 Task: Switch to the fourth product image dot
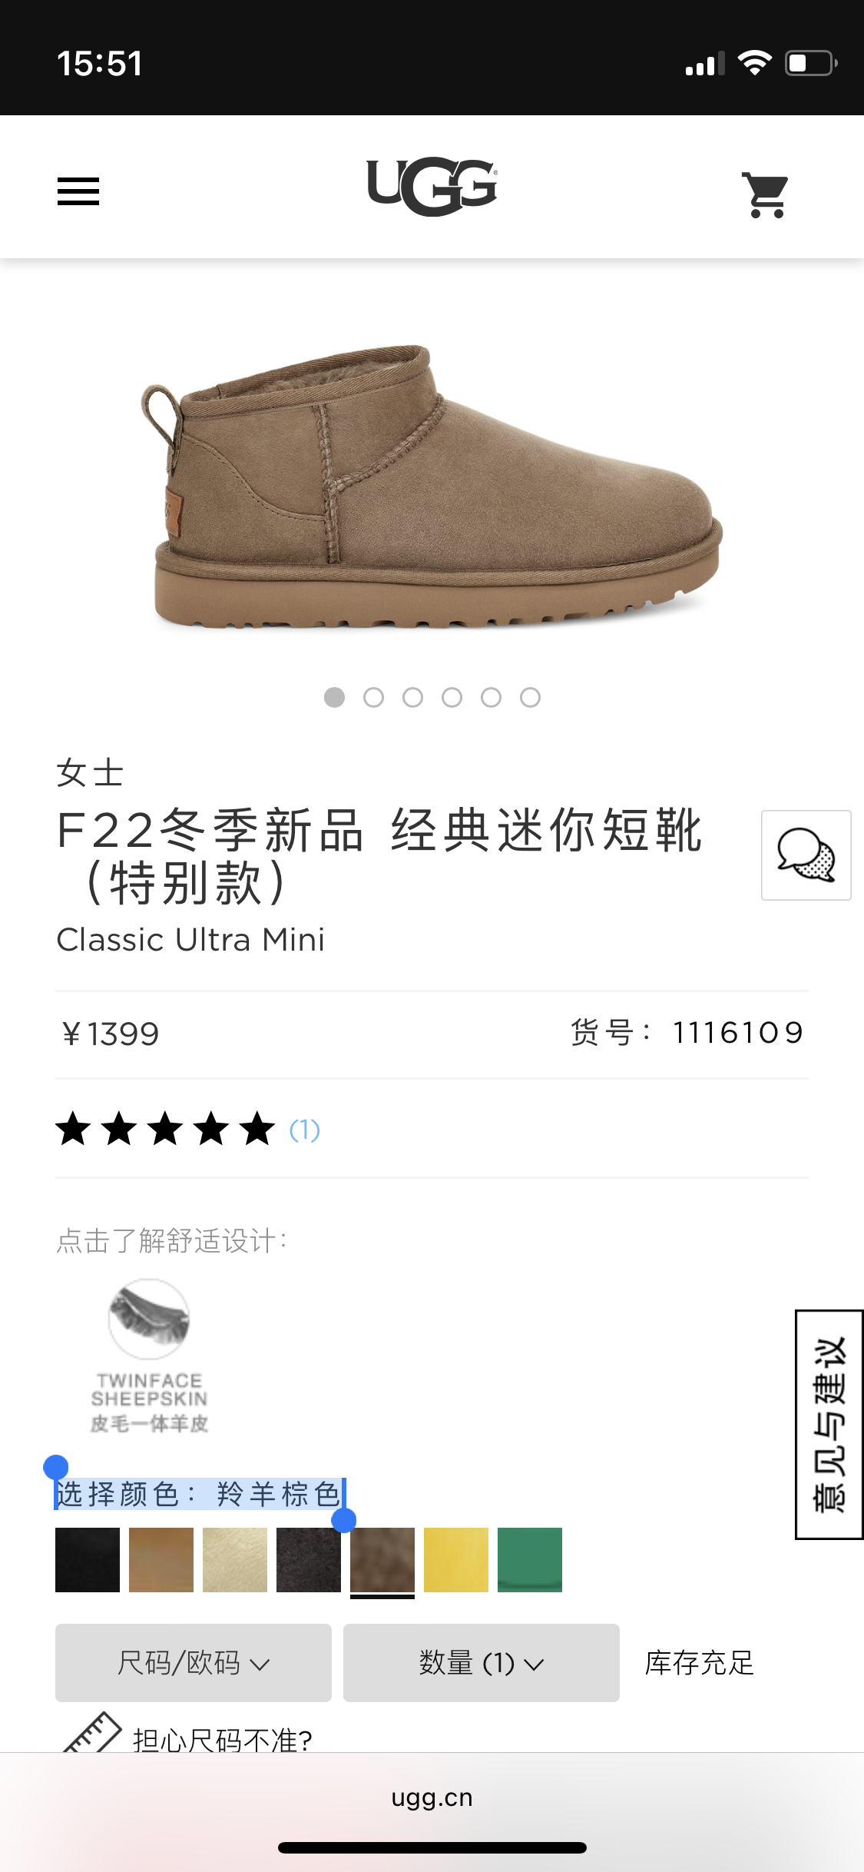tap(452, 697)
